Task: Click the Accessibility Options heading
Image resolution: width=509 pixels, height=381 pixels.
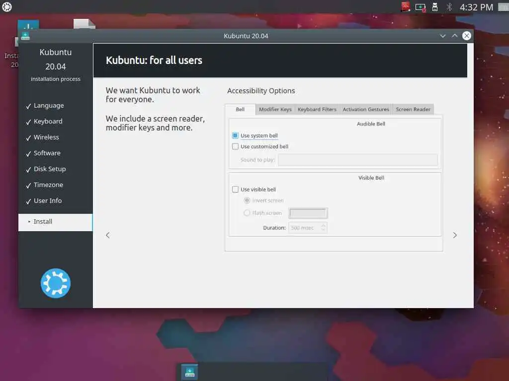Action: pyautogui.click(x=261, y=91)
